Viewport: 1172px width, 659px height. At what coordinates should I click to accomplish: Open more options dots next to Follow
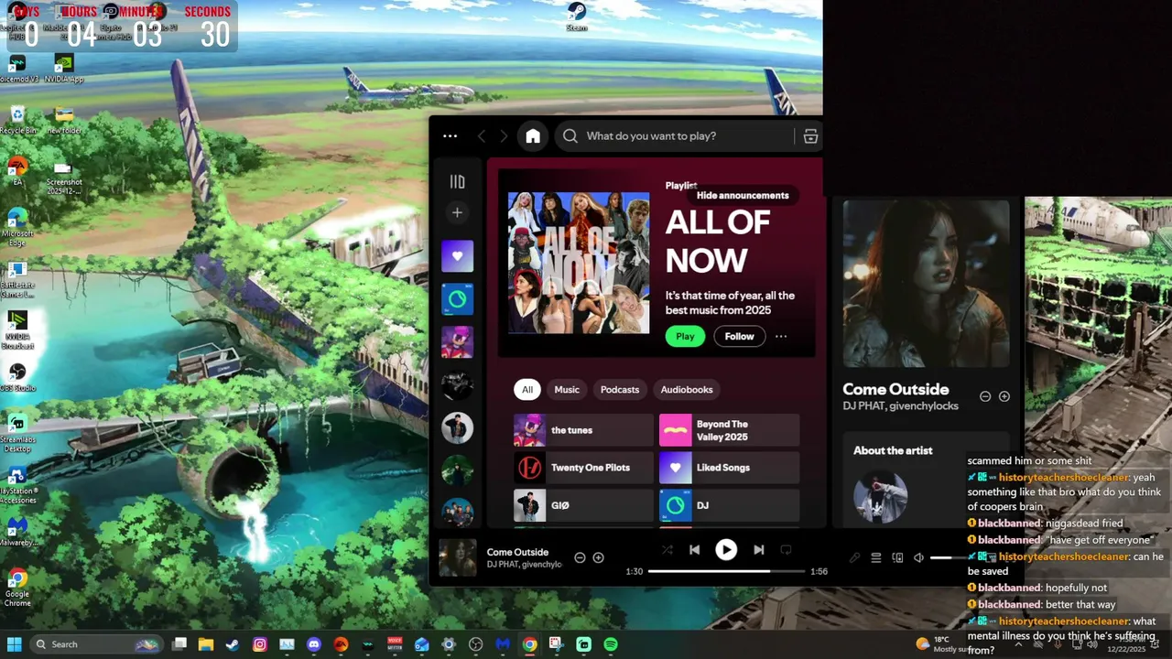[781, 336]
